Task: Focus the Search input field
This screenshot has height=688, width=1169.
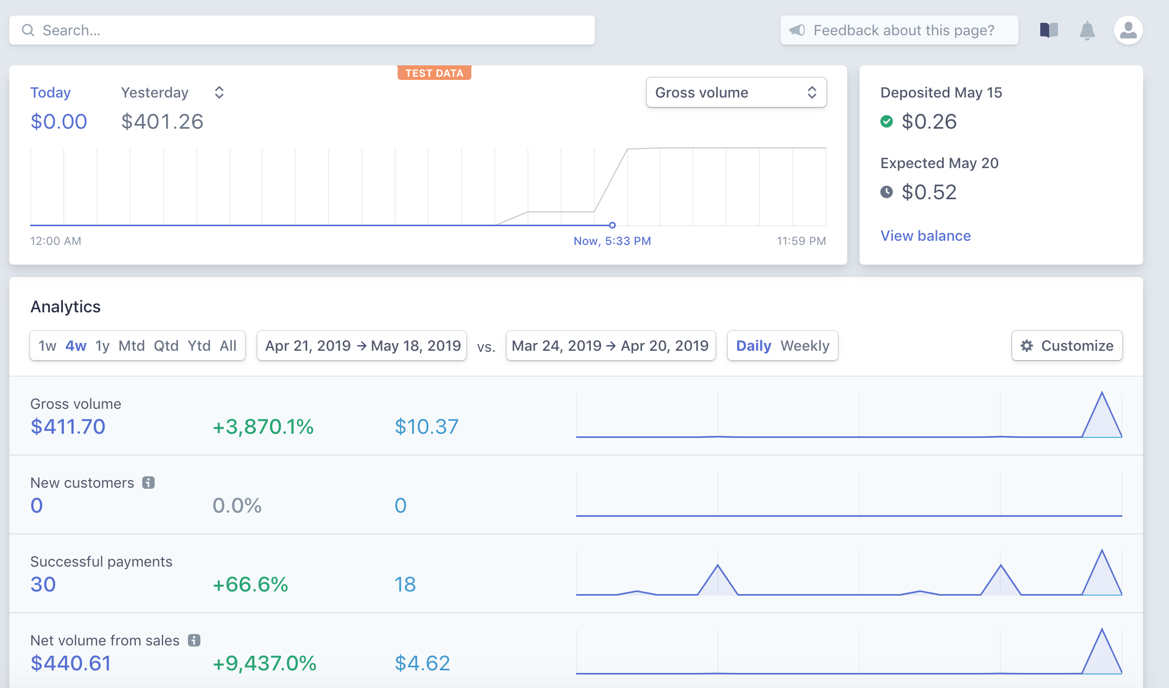Action: tap(311, 30)
